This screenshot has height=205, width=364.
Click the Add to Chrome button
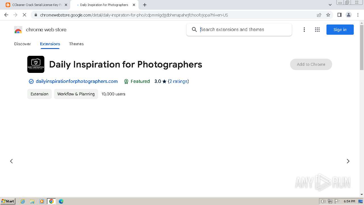(x=311, y=64)
